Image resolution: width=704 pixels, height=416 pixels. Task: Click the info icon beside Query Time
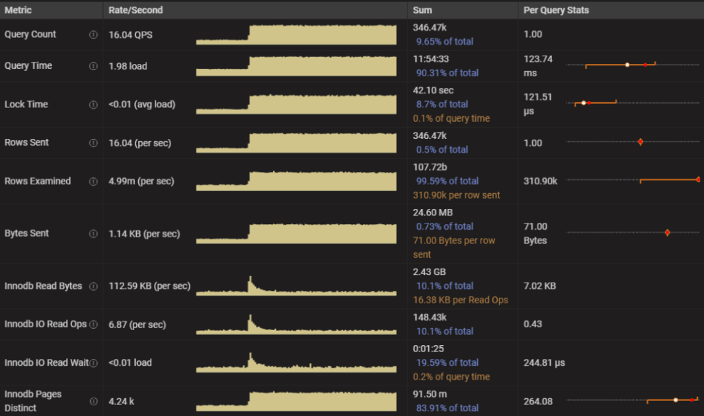[93, 65]
